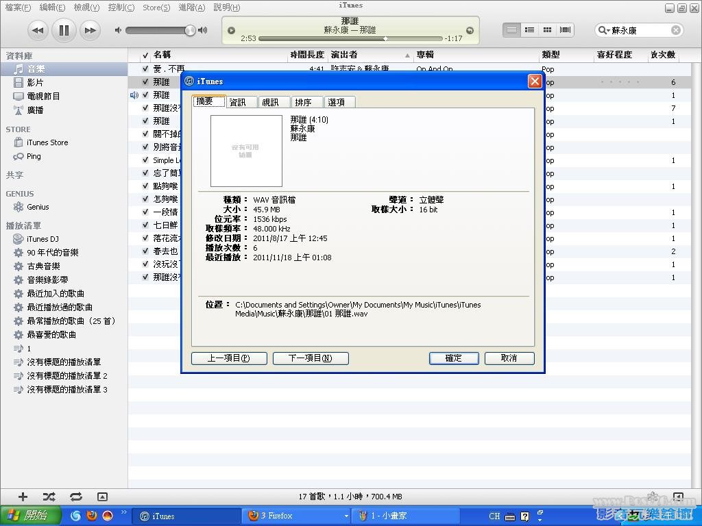Click the add playlist plus button
Screen dimensions: 702x526
[23, 497]
